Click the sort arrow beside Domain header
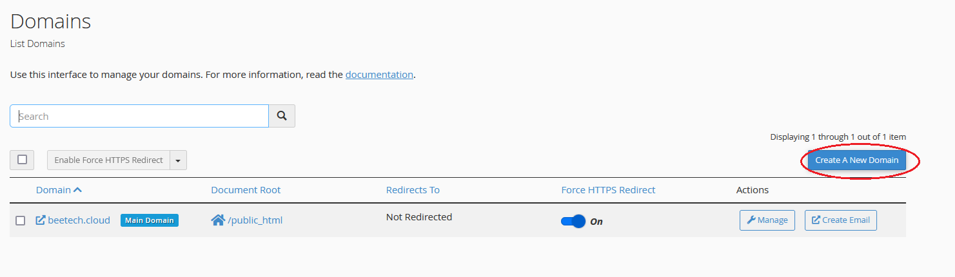Viewport: 955px width, 277px height. 78,190
